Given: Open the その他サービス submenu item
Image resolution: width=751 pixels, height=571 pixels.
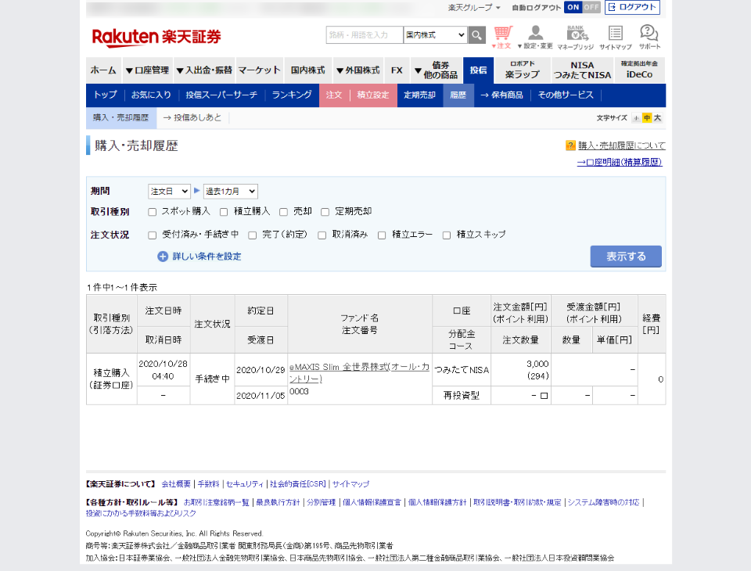Looking at the screenshot, I should 566,95.
